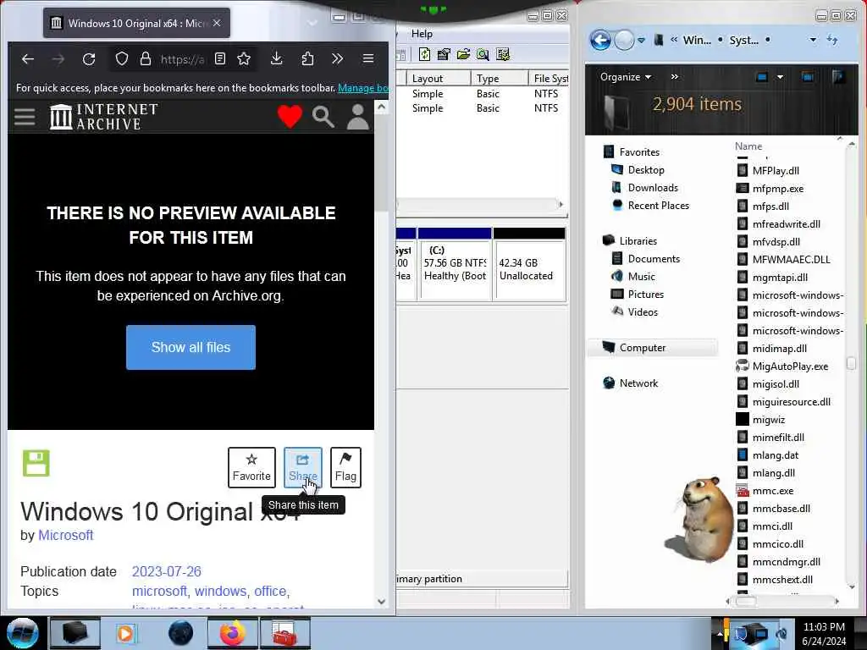
Task: Open Firefox application hamburger menu
Action: point(368,58)
